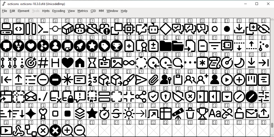Select the moon glyph
Viewport: 274px width, 137px height.
pos(239,63)
